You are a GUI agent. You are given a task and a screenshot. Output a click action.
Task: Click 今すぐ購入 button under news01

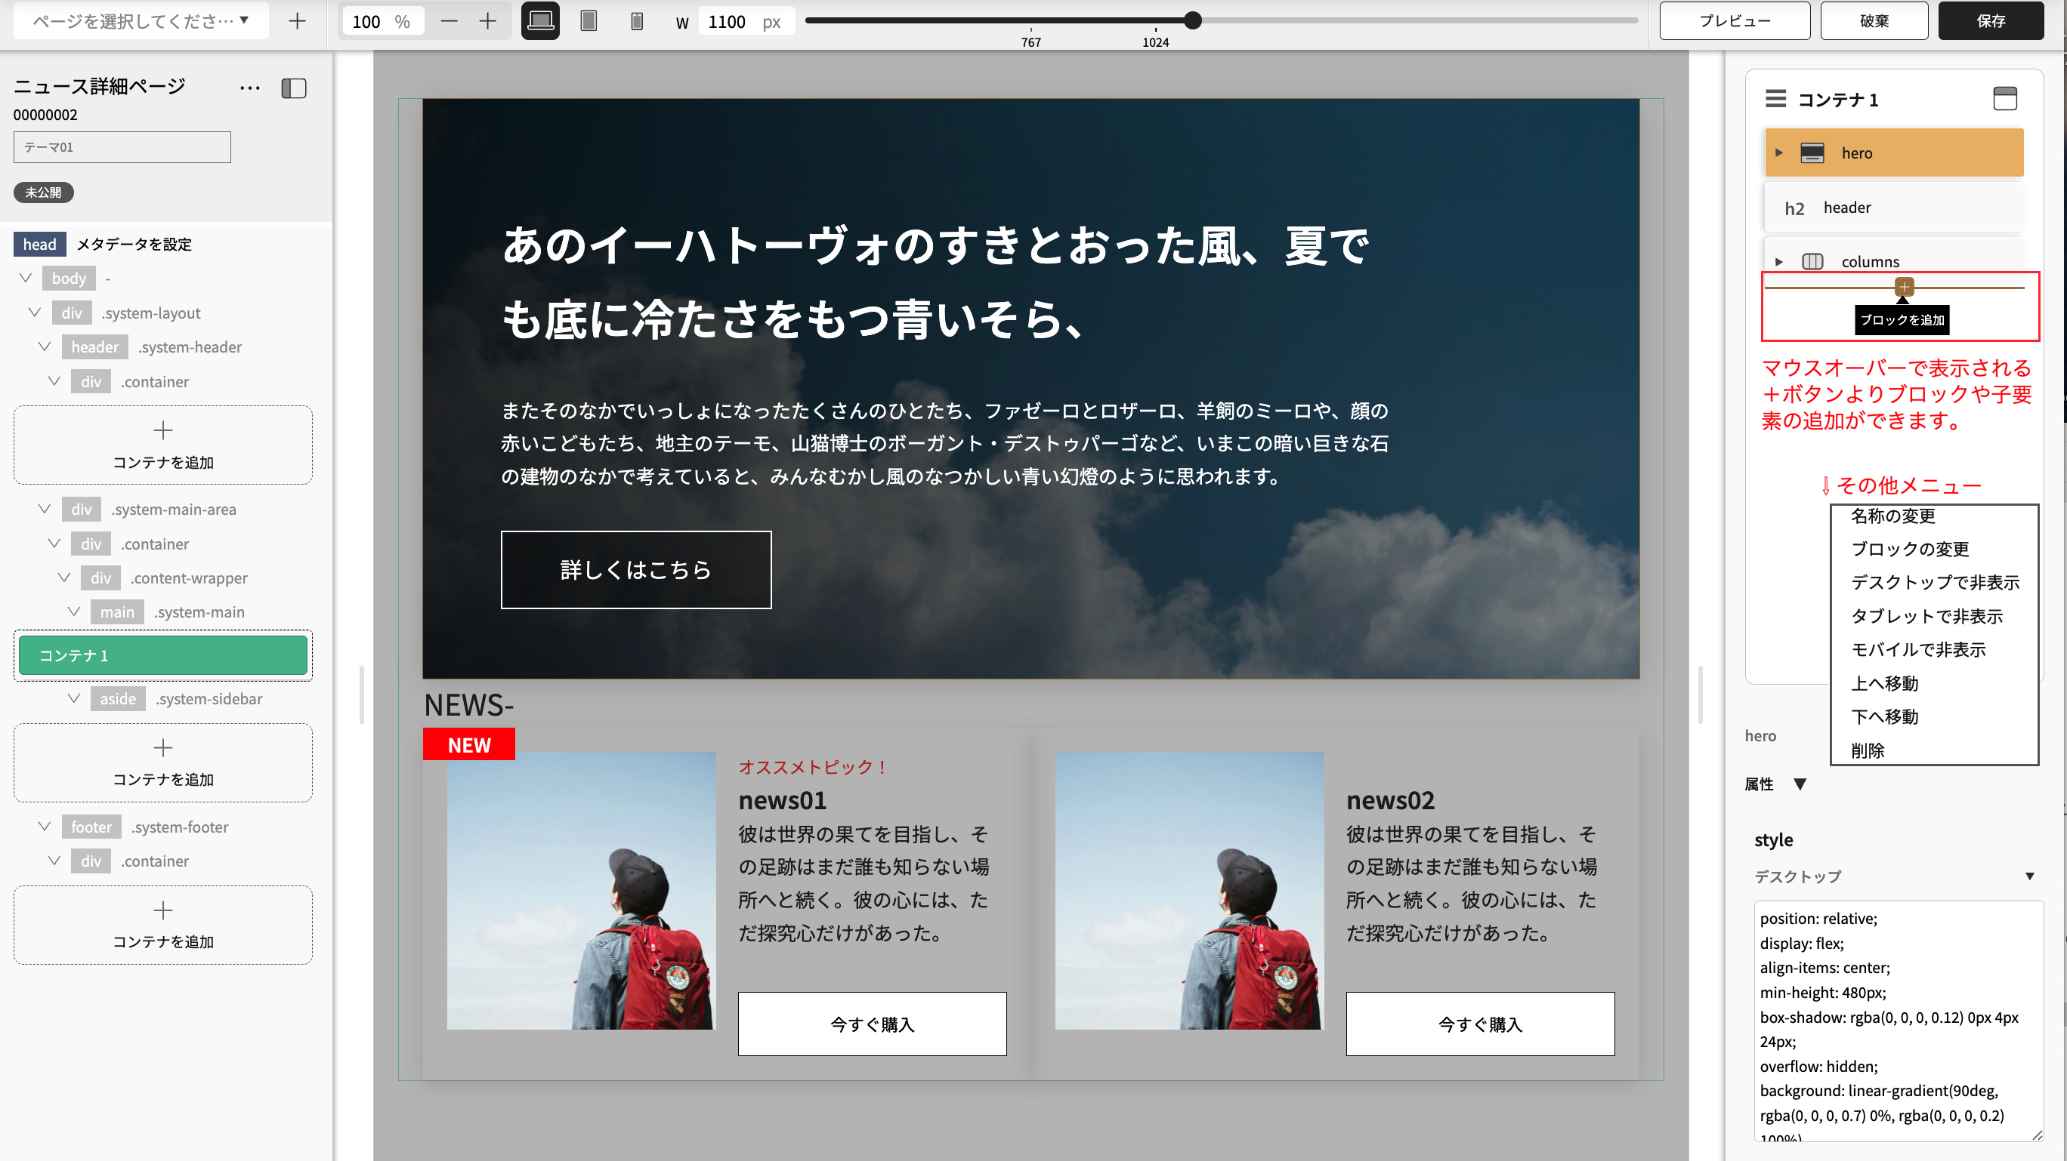pyautogui.click(x=871, y=1024)
